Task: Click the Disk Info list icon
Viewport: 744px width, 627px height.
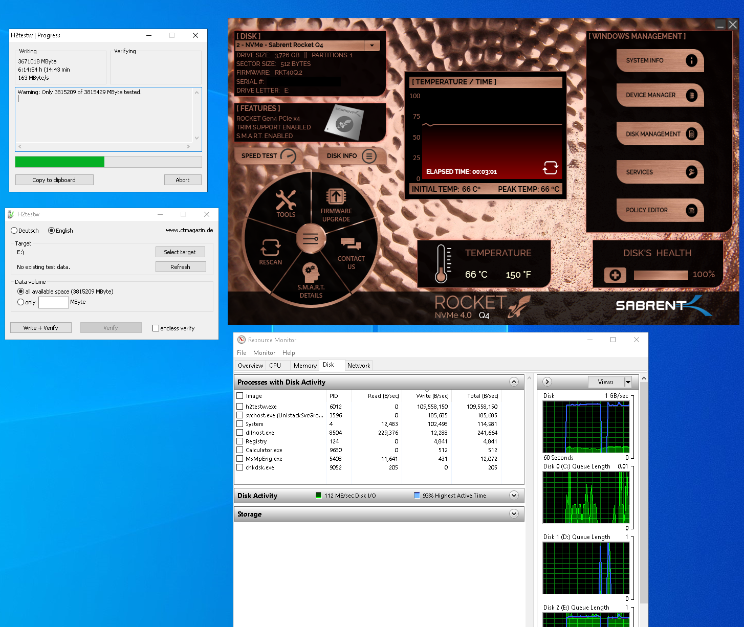Action: click(x=369, y=156)
